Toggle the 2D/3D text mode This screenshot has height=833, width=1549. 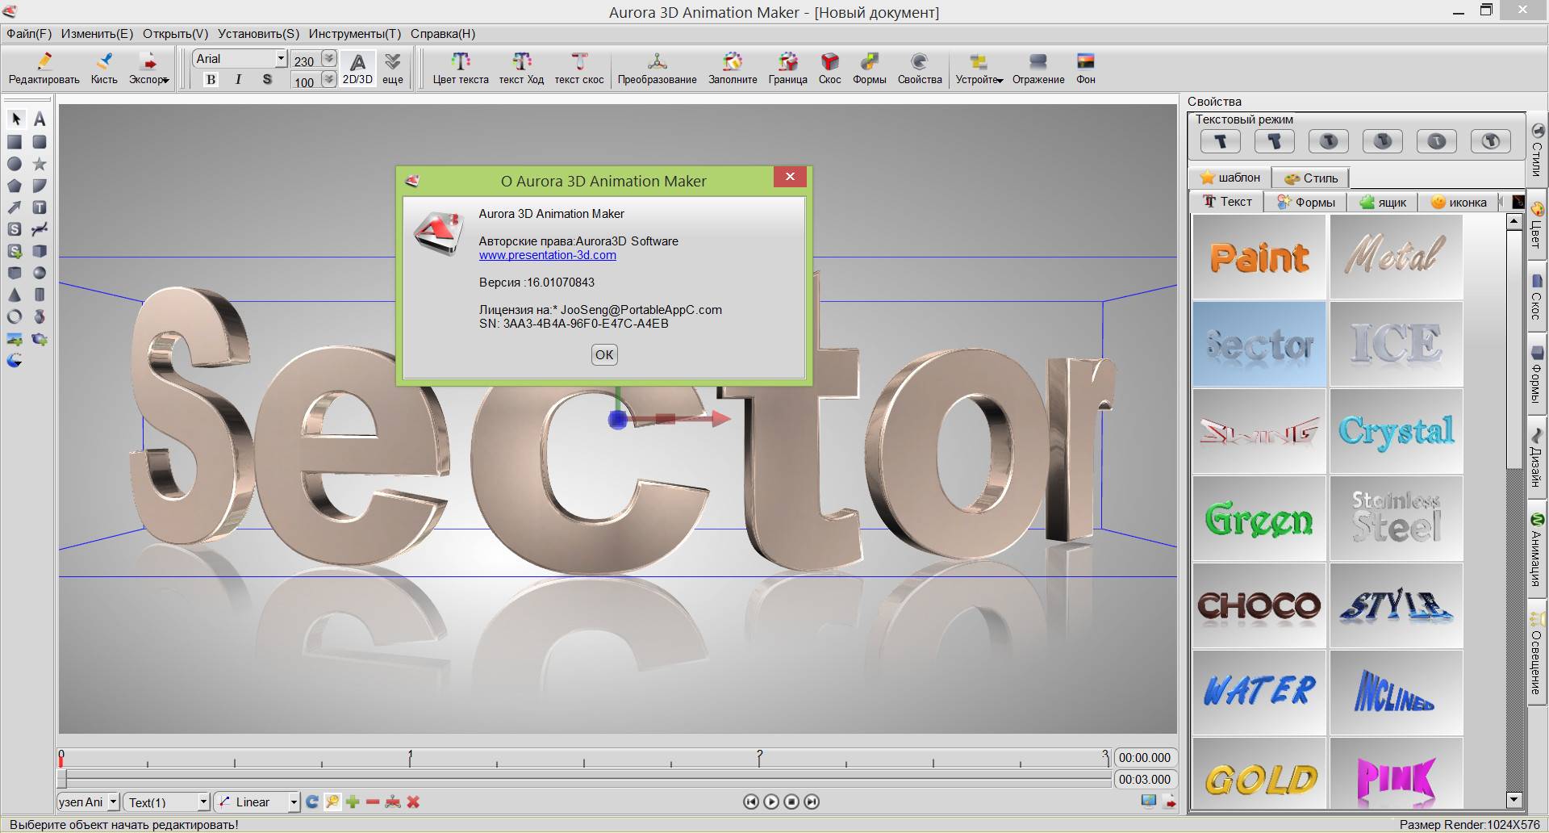[x=357, y=68]
